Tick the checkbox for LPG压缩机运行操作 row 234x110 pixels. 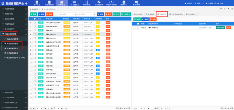click(35, 22)
